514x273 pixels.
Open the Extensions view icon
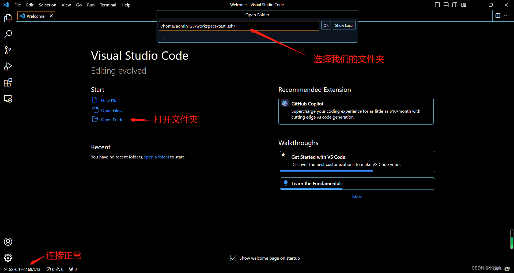(x=8, y=83)
